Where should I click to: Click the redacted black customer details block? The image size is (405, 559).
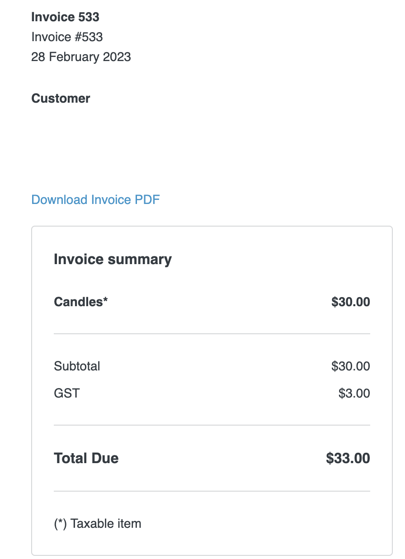pyautogui.click(x=94, y=138)
